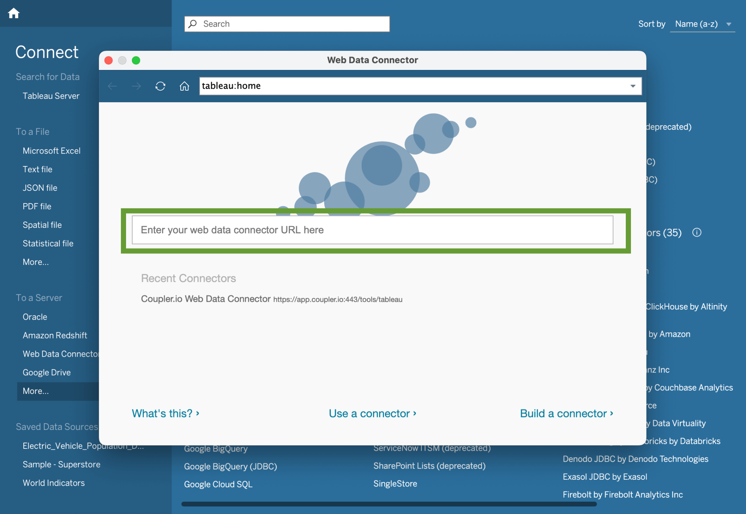
Task: Click the info icon beside connectors count
Action: [696, 232]
